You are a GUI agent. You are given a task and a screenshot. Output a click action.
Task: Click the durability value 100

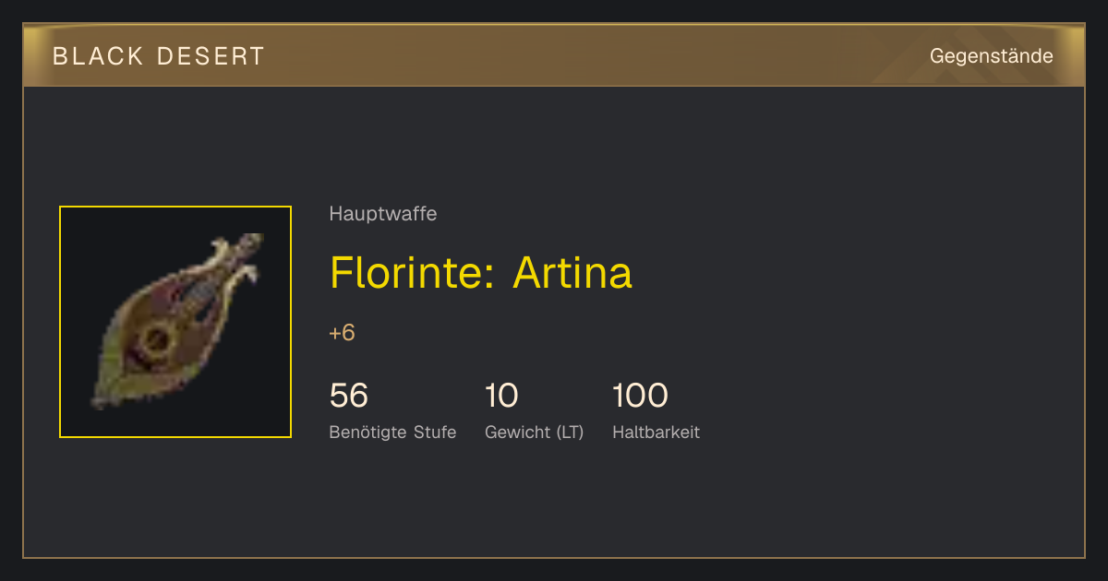[x=640, y=396]
